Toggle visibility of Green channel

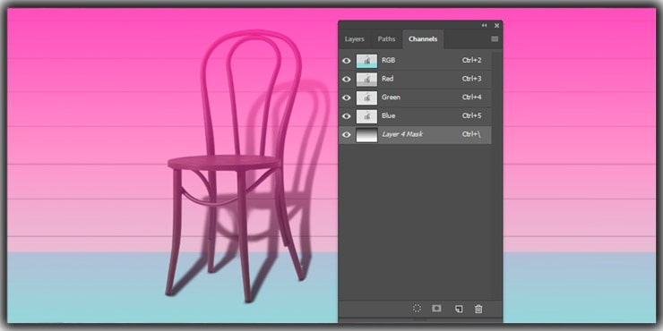[347, 98]
